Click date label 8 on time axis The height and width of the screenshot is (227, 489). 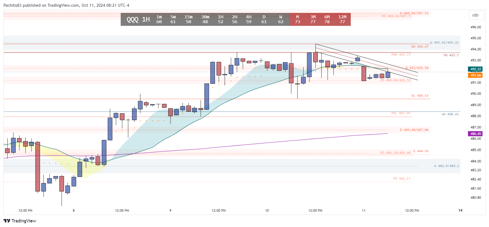pos(74,211)
